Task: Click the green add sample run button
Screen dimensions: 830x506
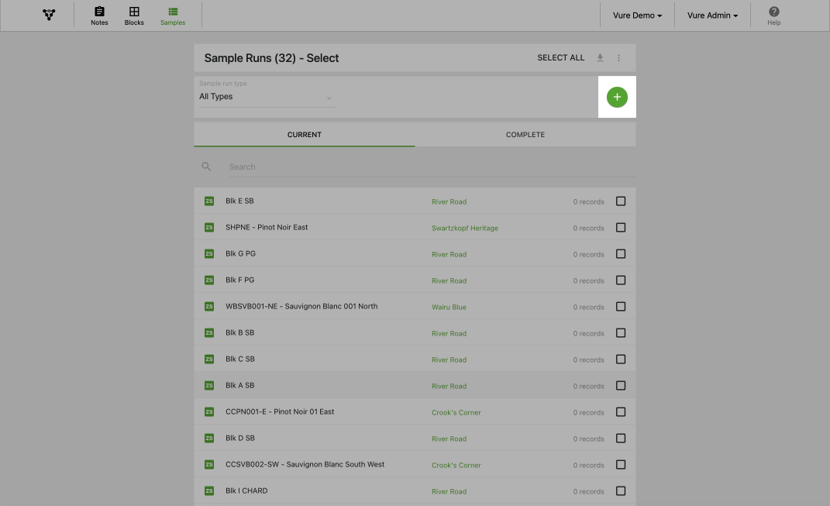Action: (x=617, y=97)
